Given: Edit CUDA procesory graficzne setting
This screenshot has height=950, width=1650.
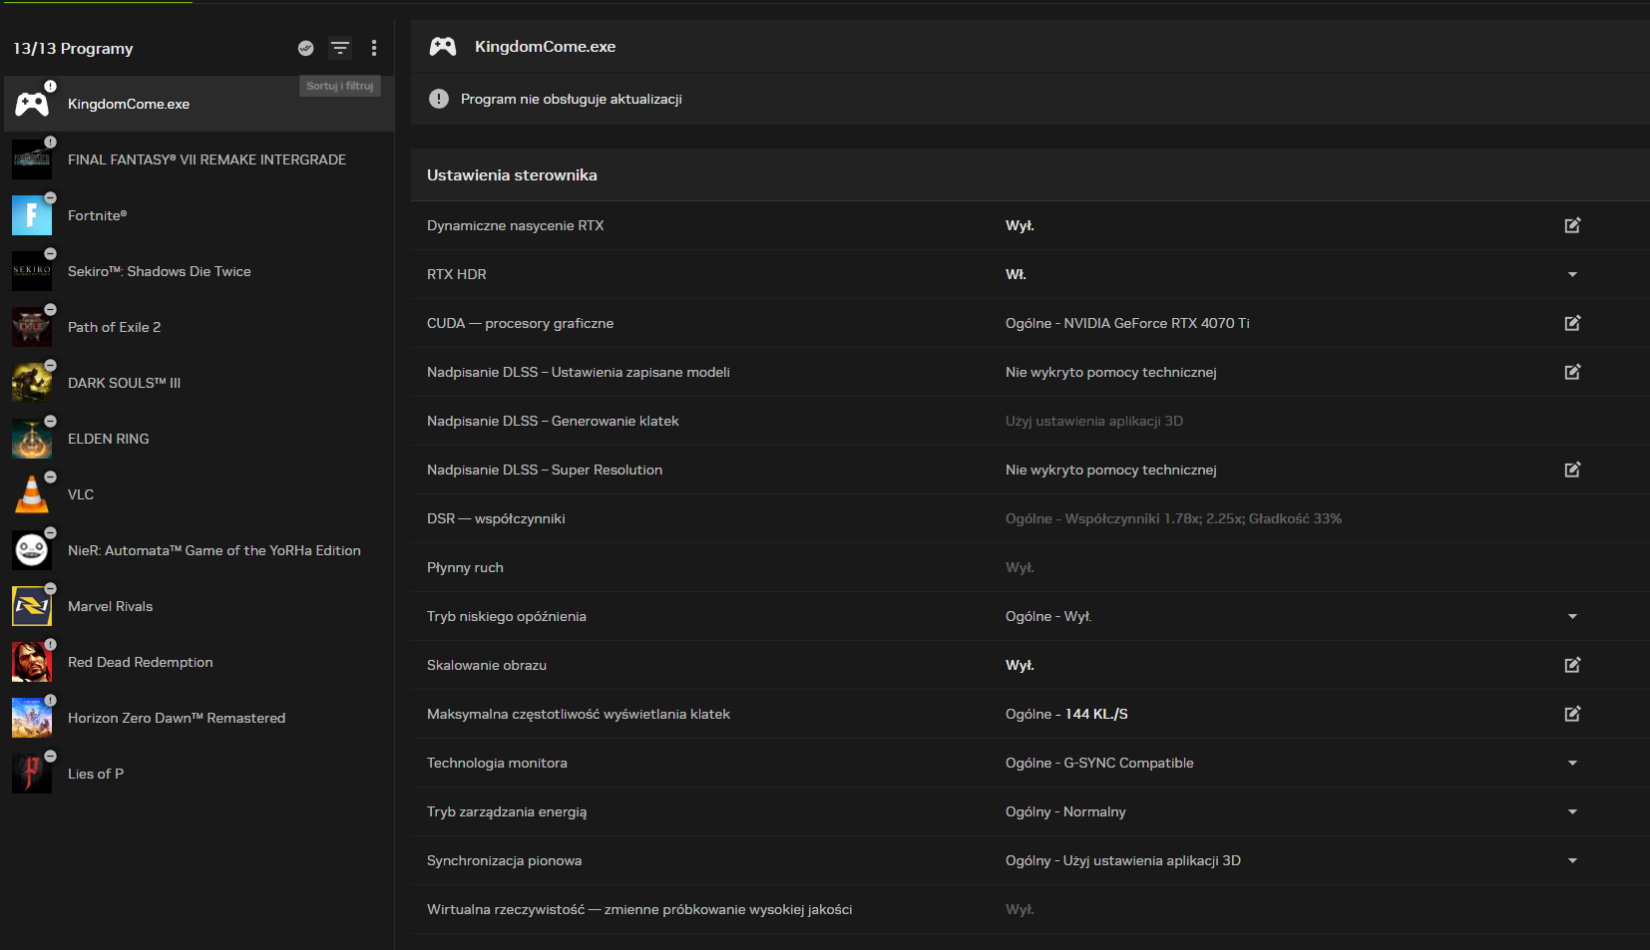Looking at the screenshot, I should 1572,323.
